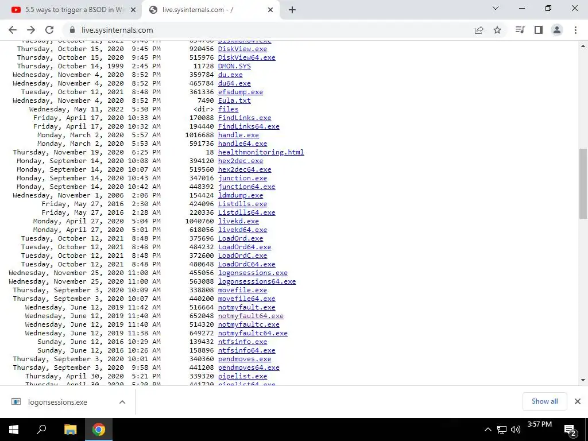588x441 pixels.
Task: Click the pendmoves64.exe link
Action: coord(249,368)
